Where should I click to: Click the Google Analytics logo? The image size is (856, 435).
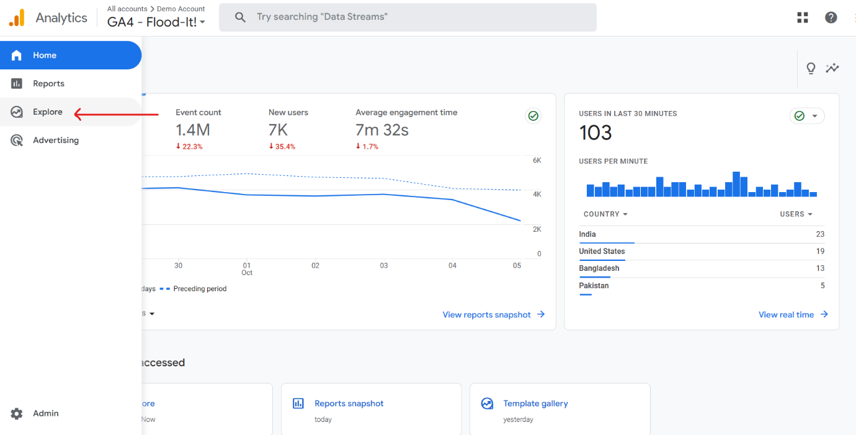(x=17, y=18)
